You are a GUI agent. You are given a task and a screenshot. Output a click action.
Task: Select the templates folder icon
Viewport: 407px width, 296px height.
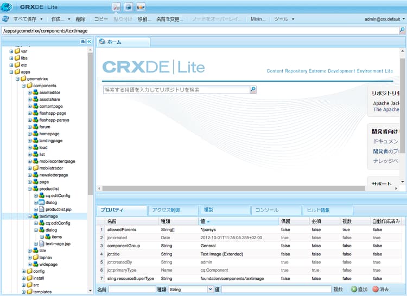click(x=30, y=292)
